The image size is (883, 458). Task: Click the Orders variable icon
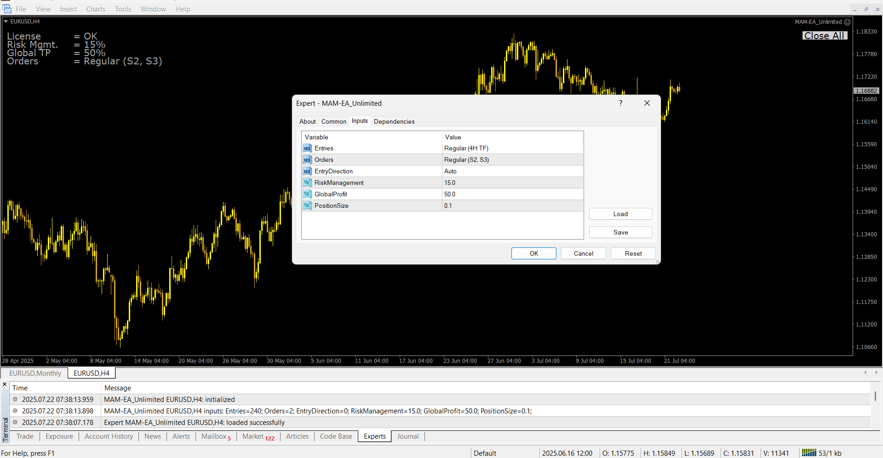[307, 160]
